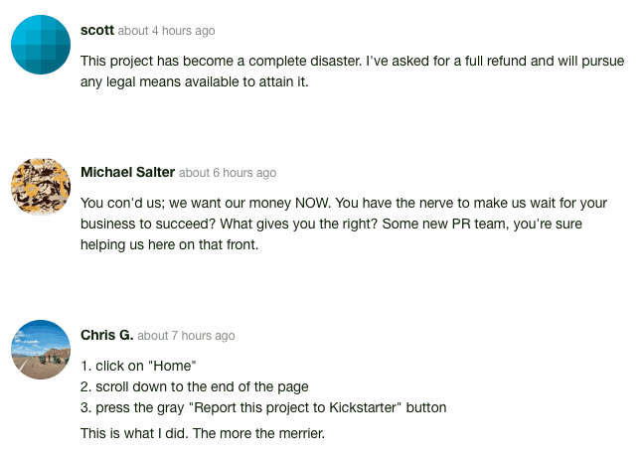This screenshot has height=454, width=643.
Task: Click 'This is what I did' closing line
Action: click(203, 433)
